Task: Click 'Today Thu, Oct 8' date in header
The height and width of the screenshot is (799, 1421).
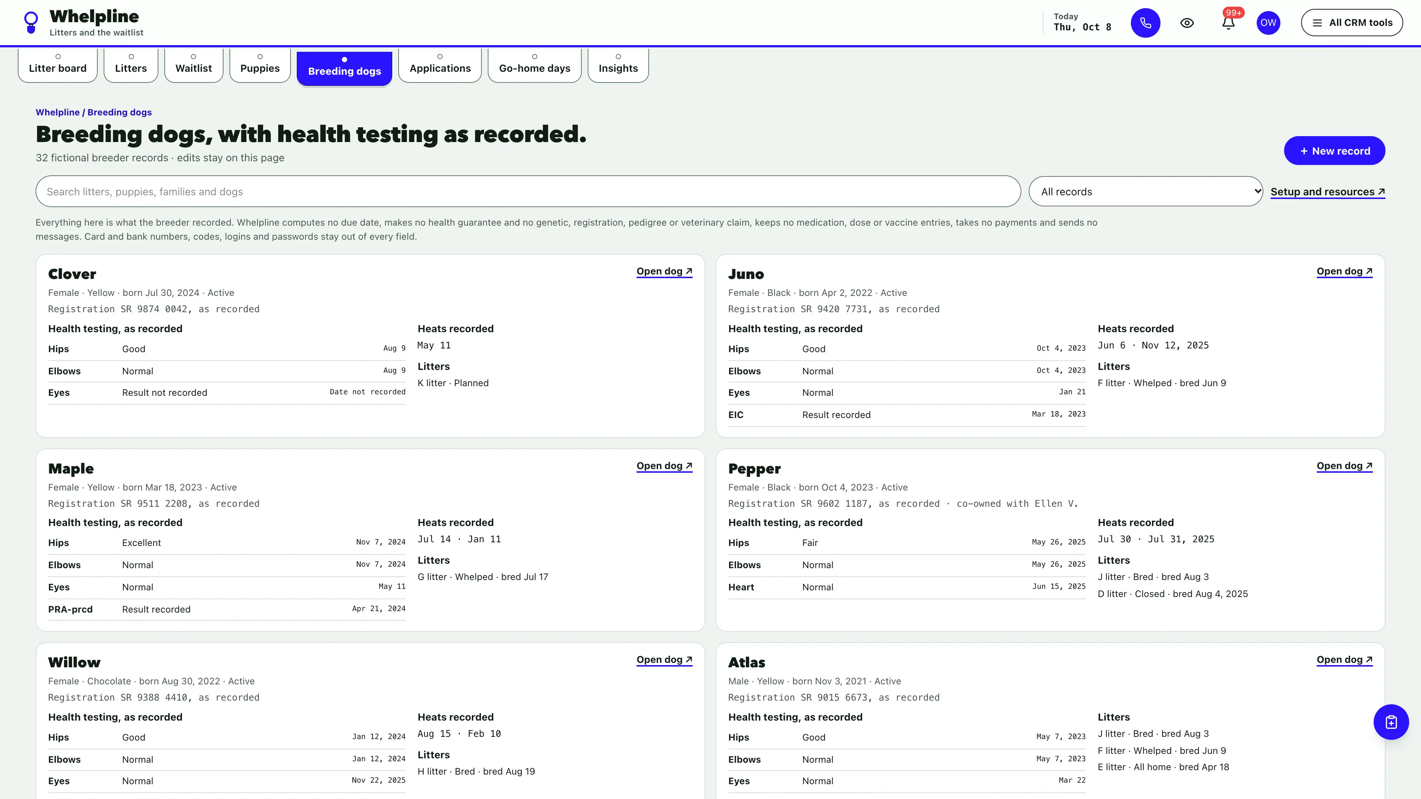Action: tap(1082, 22)
